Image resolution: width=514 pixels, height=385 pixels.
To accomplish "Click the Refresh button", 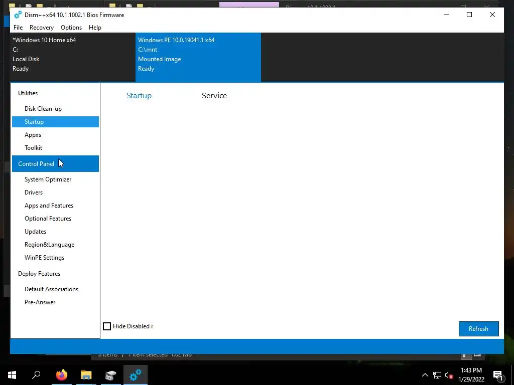I will point(478,329).
